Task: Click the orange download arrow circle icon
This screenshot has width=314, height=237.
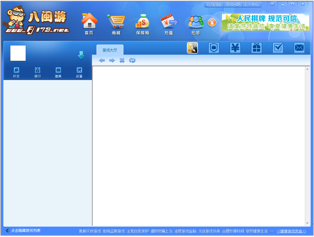Action: coord(212,22)
